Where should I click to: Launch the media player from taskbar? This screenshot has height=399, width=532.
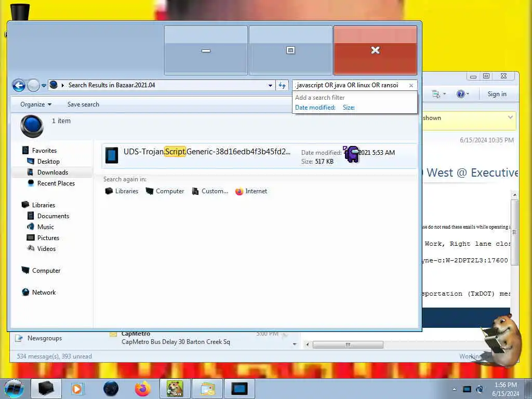click(x=78, y=389)
